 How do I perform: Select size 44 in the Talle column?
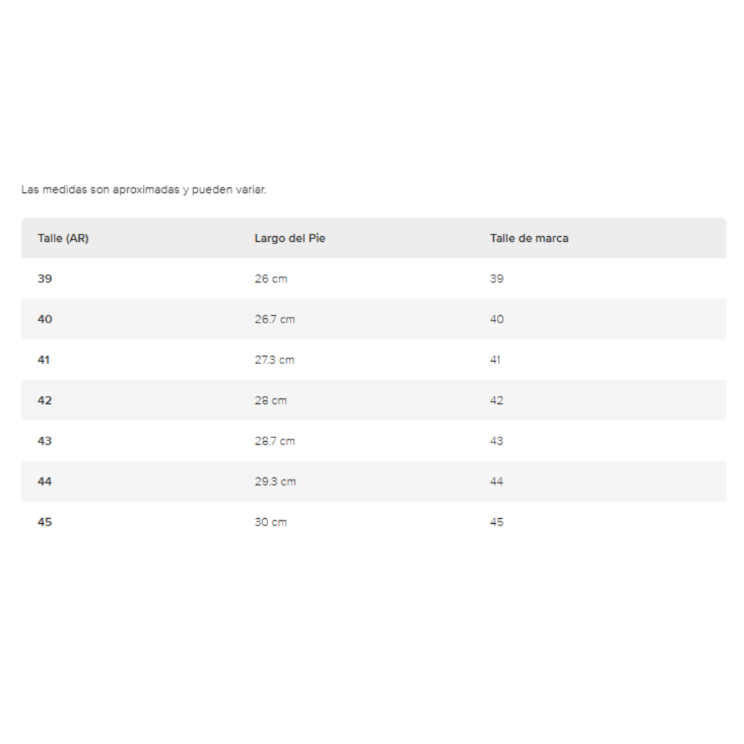[44, 482]
